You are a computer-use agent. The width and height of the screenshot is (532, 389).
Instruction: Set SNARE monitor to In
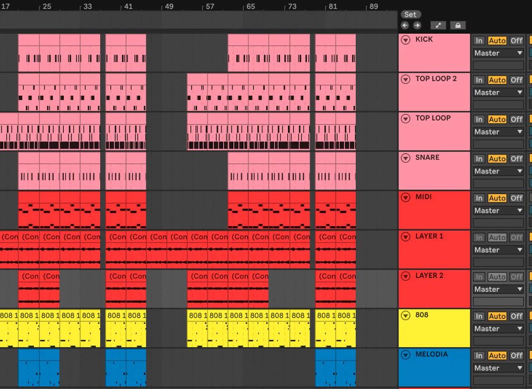pyautogui.click(x=479, y=159)
